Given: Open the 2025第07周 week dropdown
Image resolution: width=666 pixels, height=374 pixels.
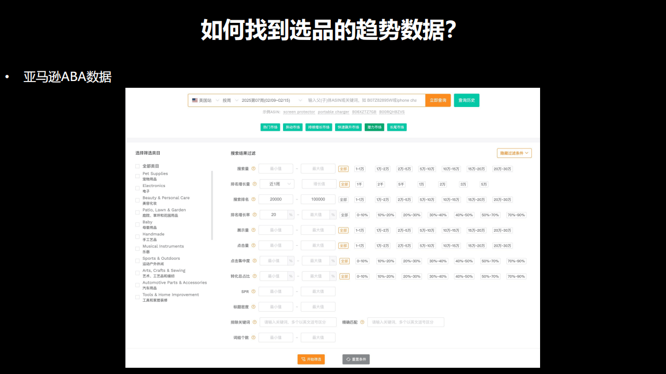Looking at the screenshot, I should coord(271,100).
